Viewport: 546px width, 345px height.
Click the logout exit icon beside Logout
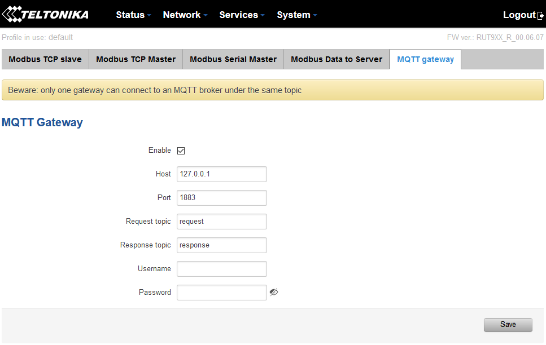pyautogui.click(x=541, y=15)
